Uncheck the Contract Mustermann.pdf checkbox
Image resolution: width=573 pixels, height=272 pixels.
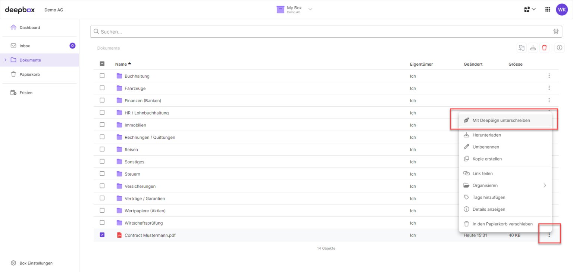coord(102,235)
